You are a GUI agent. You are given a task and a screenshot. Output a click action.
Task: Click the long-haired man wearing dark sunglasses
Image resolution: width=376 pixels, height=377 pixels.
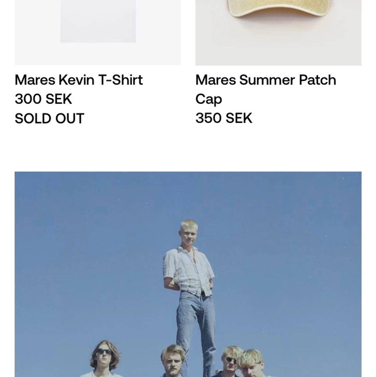(104, 358)
